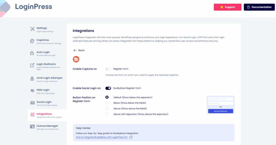Select Above with Separator radio option
276x145 pixels.
click(107, 114)
